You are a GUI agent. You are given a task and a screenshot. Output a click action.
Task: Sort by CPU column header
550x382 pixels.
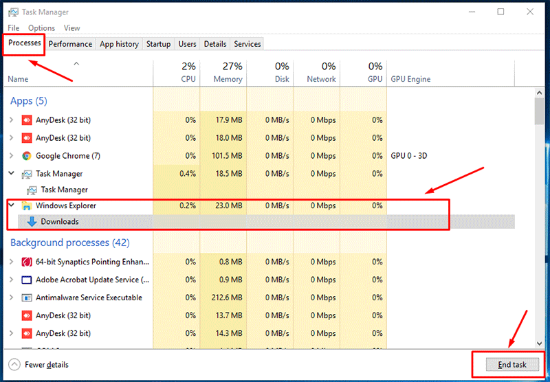177,73
